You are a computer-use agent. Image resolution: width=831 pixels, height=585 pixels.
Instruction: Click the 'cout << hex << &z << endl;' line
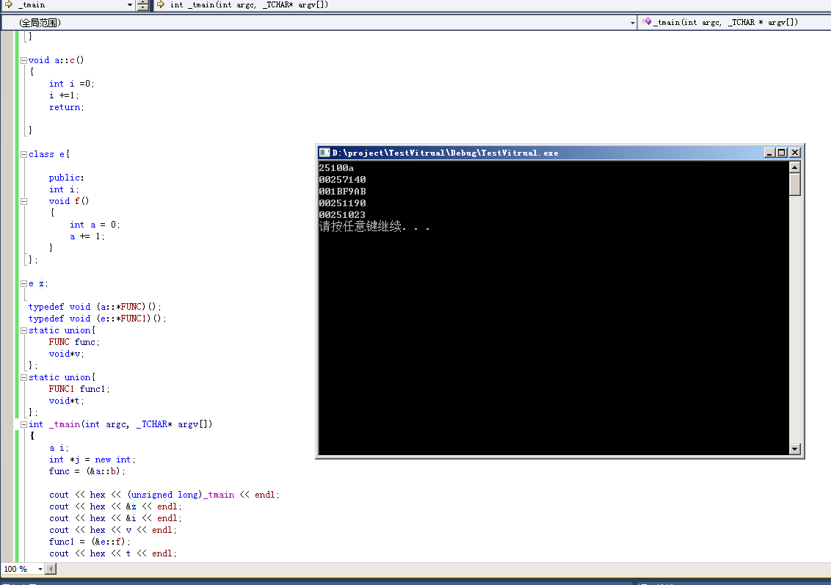[115, 506]
